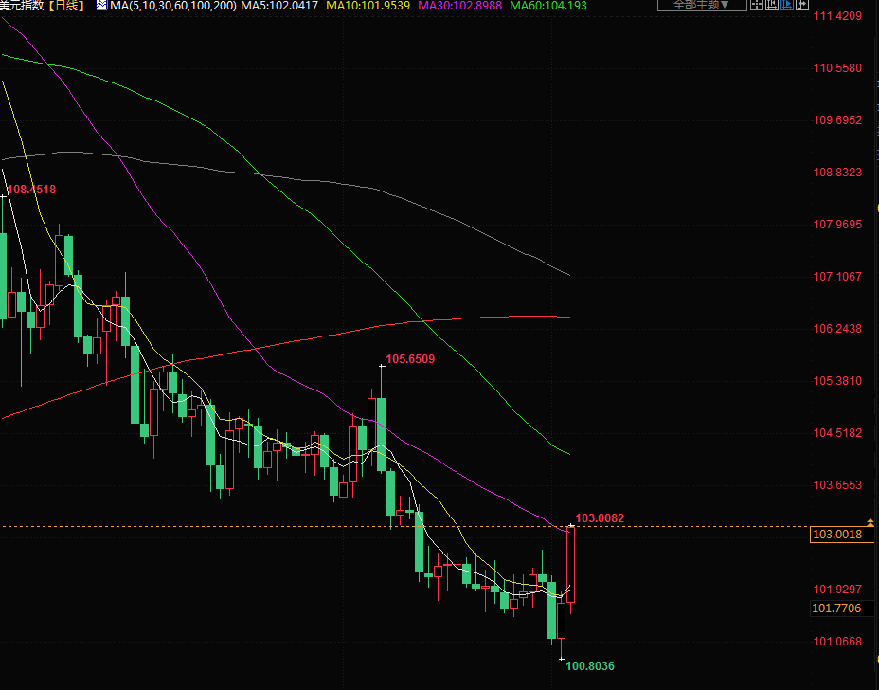This screenshot has height=690, width=879.
Task: Select the MA5:102.0417 legend value
Action: point(279,6)
